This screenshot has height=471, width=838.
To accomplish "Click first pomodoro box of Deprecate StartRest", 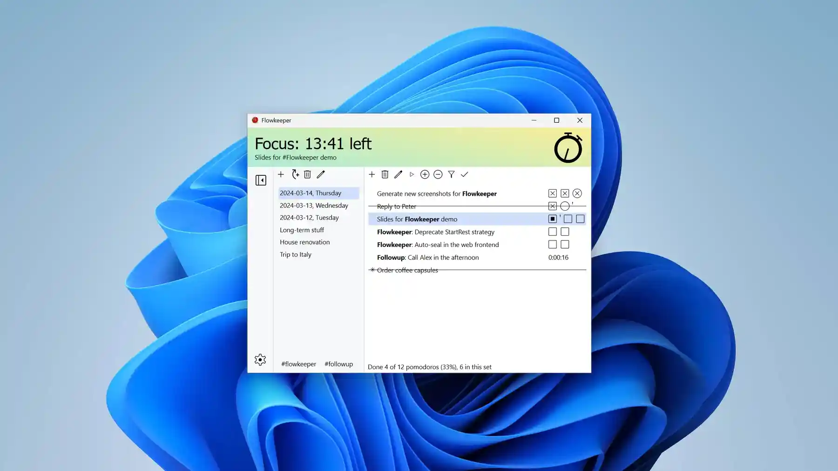I will (x=552, y=232).
